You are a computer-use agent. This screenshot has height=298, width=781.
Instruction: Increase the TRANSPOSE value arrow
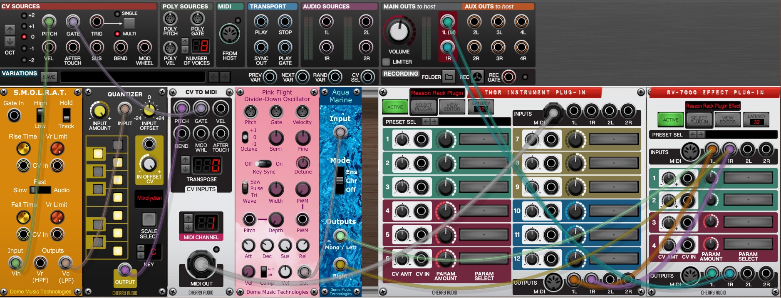pyautogui.click(x=186, y=160)
